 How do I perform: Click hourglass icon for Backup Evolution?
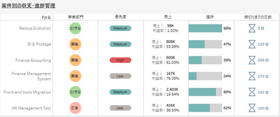click(252, 28)
